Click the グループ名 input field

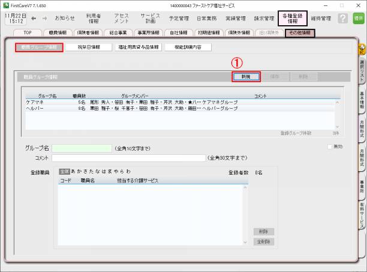(82, 148)
